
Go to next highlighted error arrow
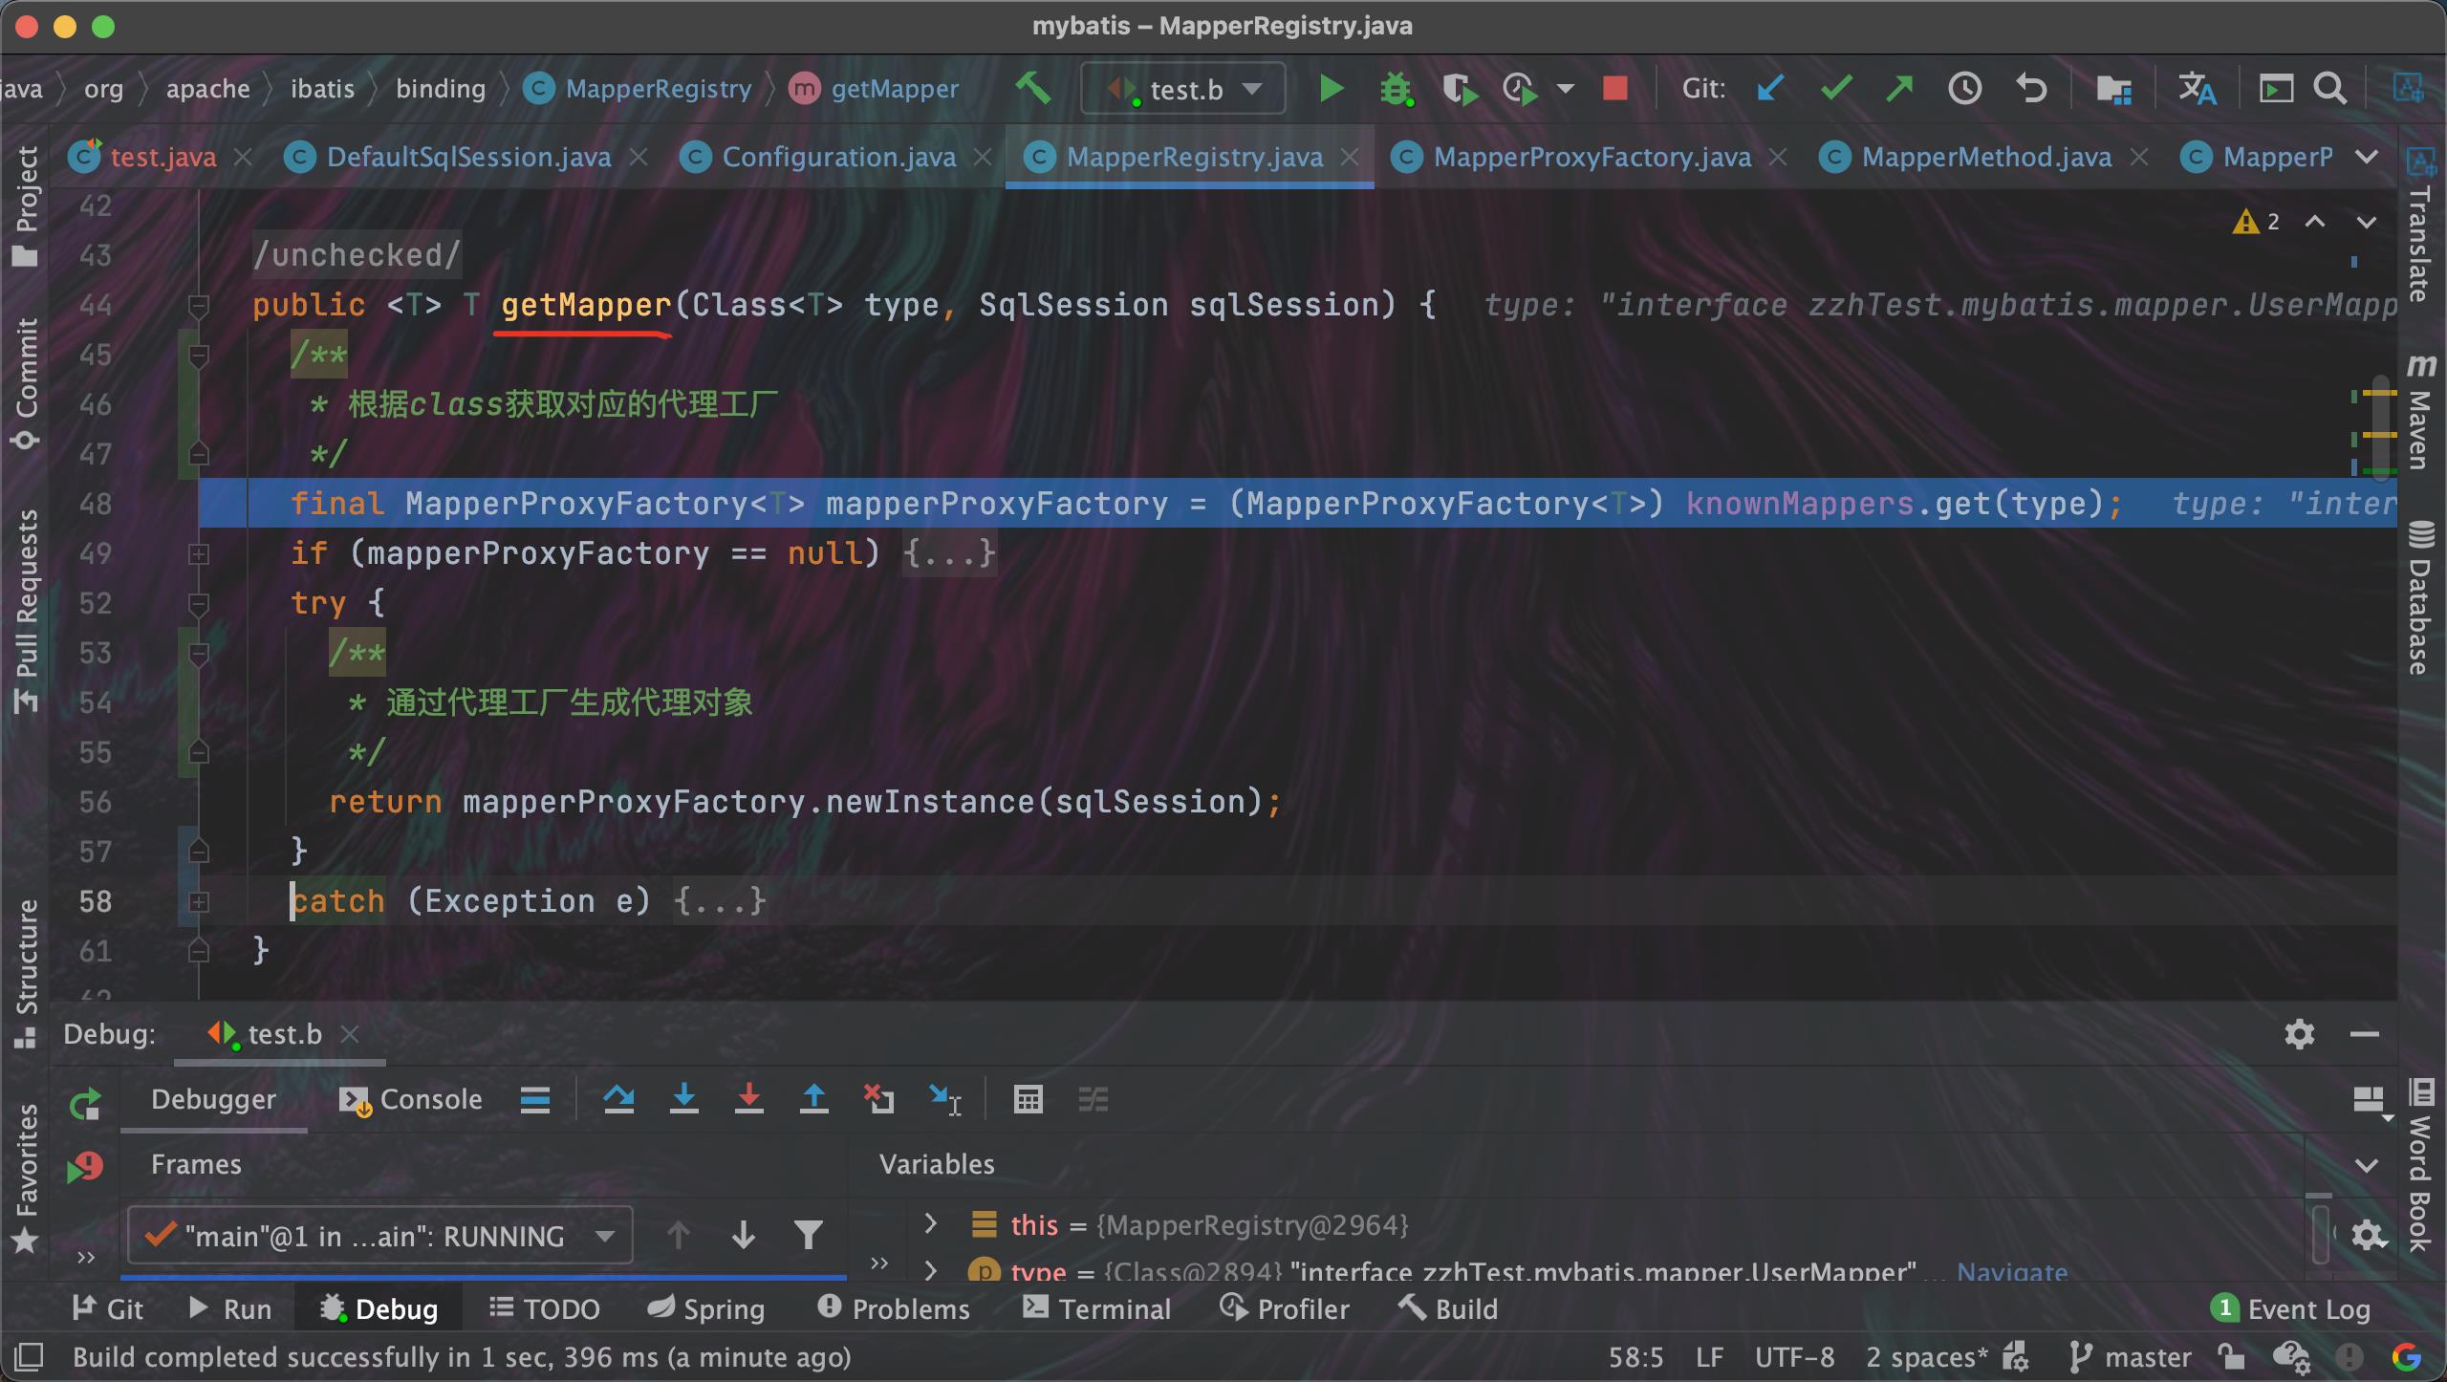(x=2367, y=222)
